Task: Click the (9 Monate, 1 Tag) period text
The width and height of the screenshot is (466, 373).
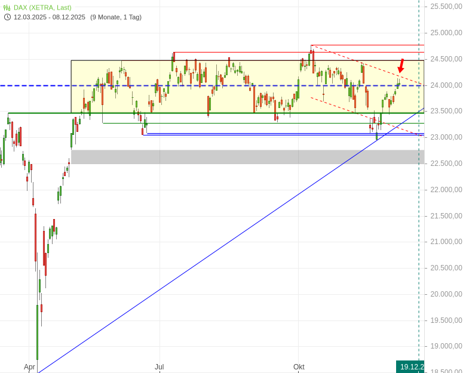Action: 116,17
